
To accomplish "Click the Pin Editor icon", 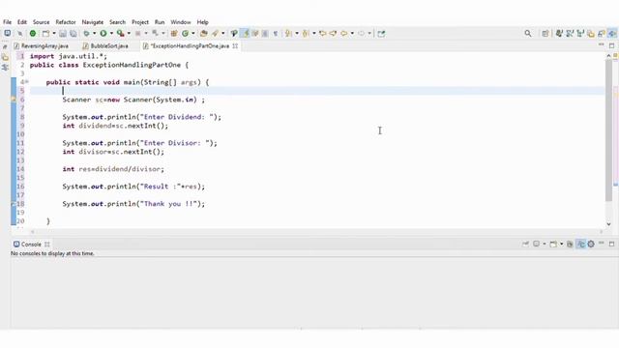I will coord(381,34).
